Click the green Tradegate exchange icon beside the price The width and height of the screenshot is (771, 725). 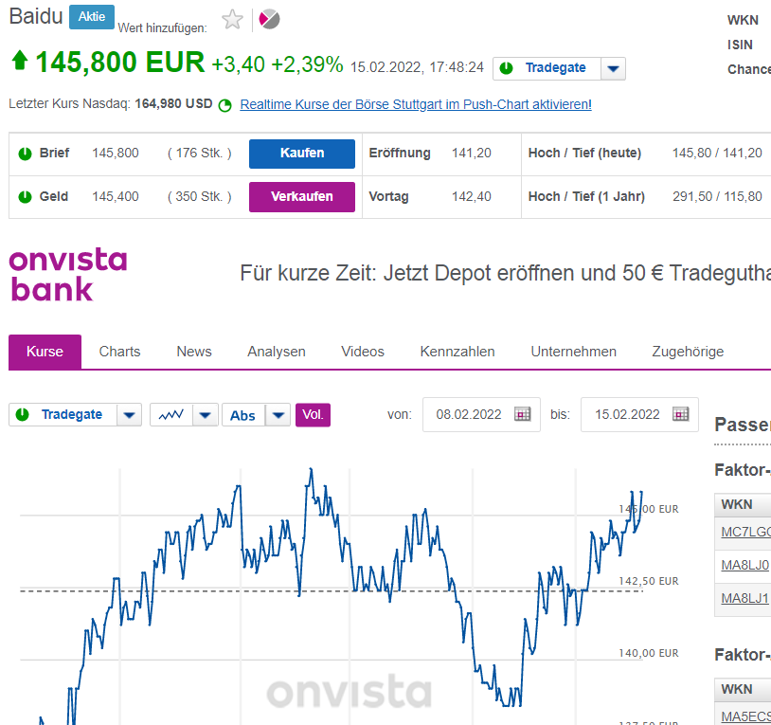click(509, 67)
